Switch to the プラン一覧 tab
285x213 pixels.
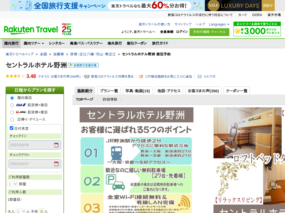pyautogui.click(x=109, y=91)
